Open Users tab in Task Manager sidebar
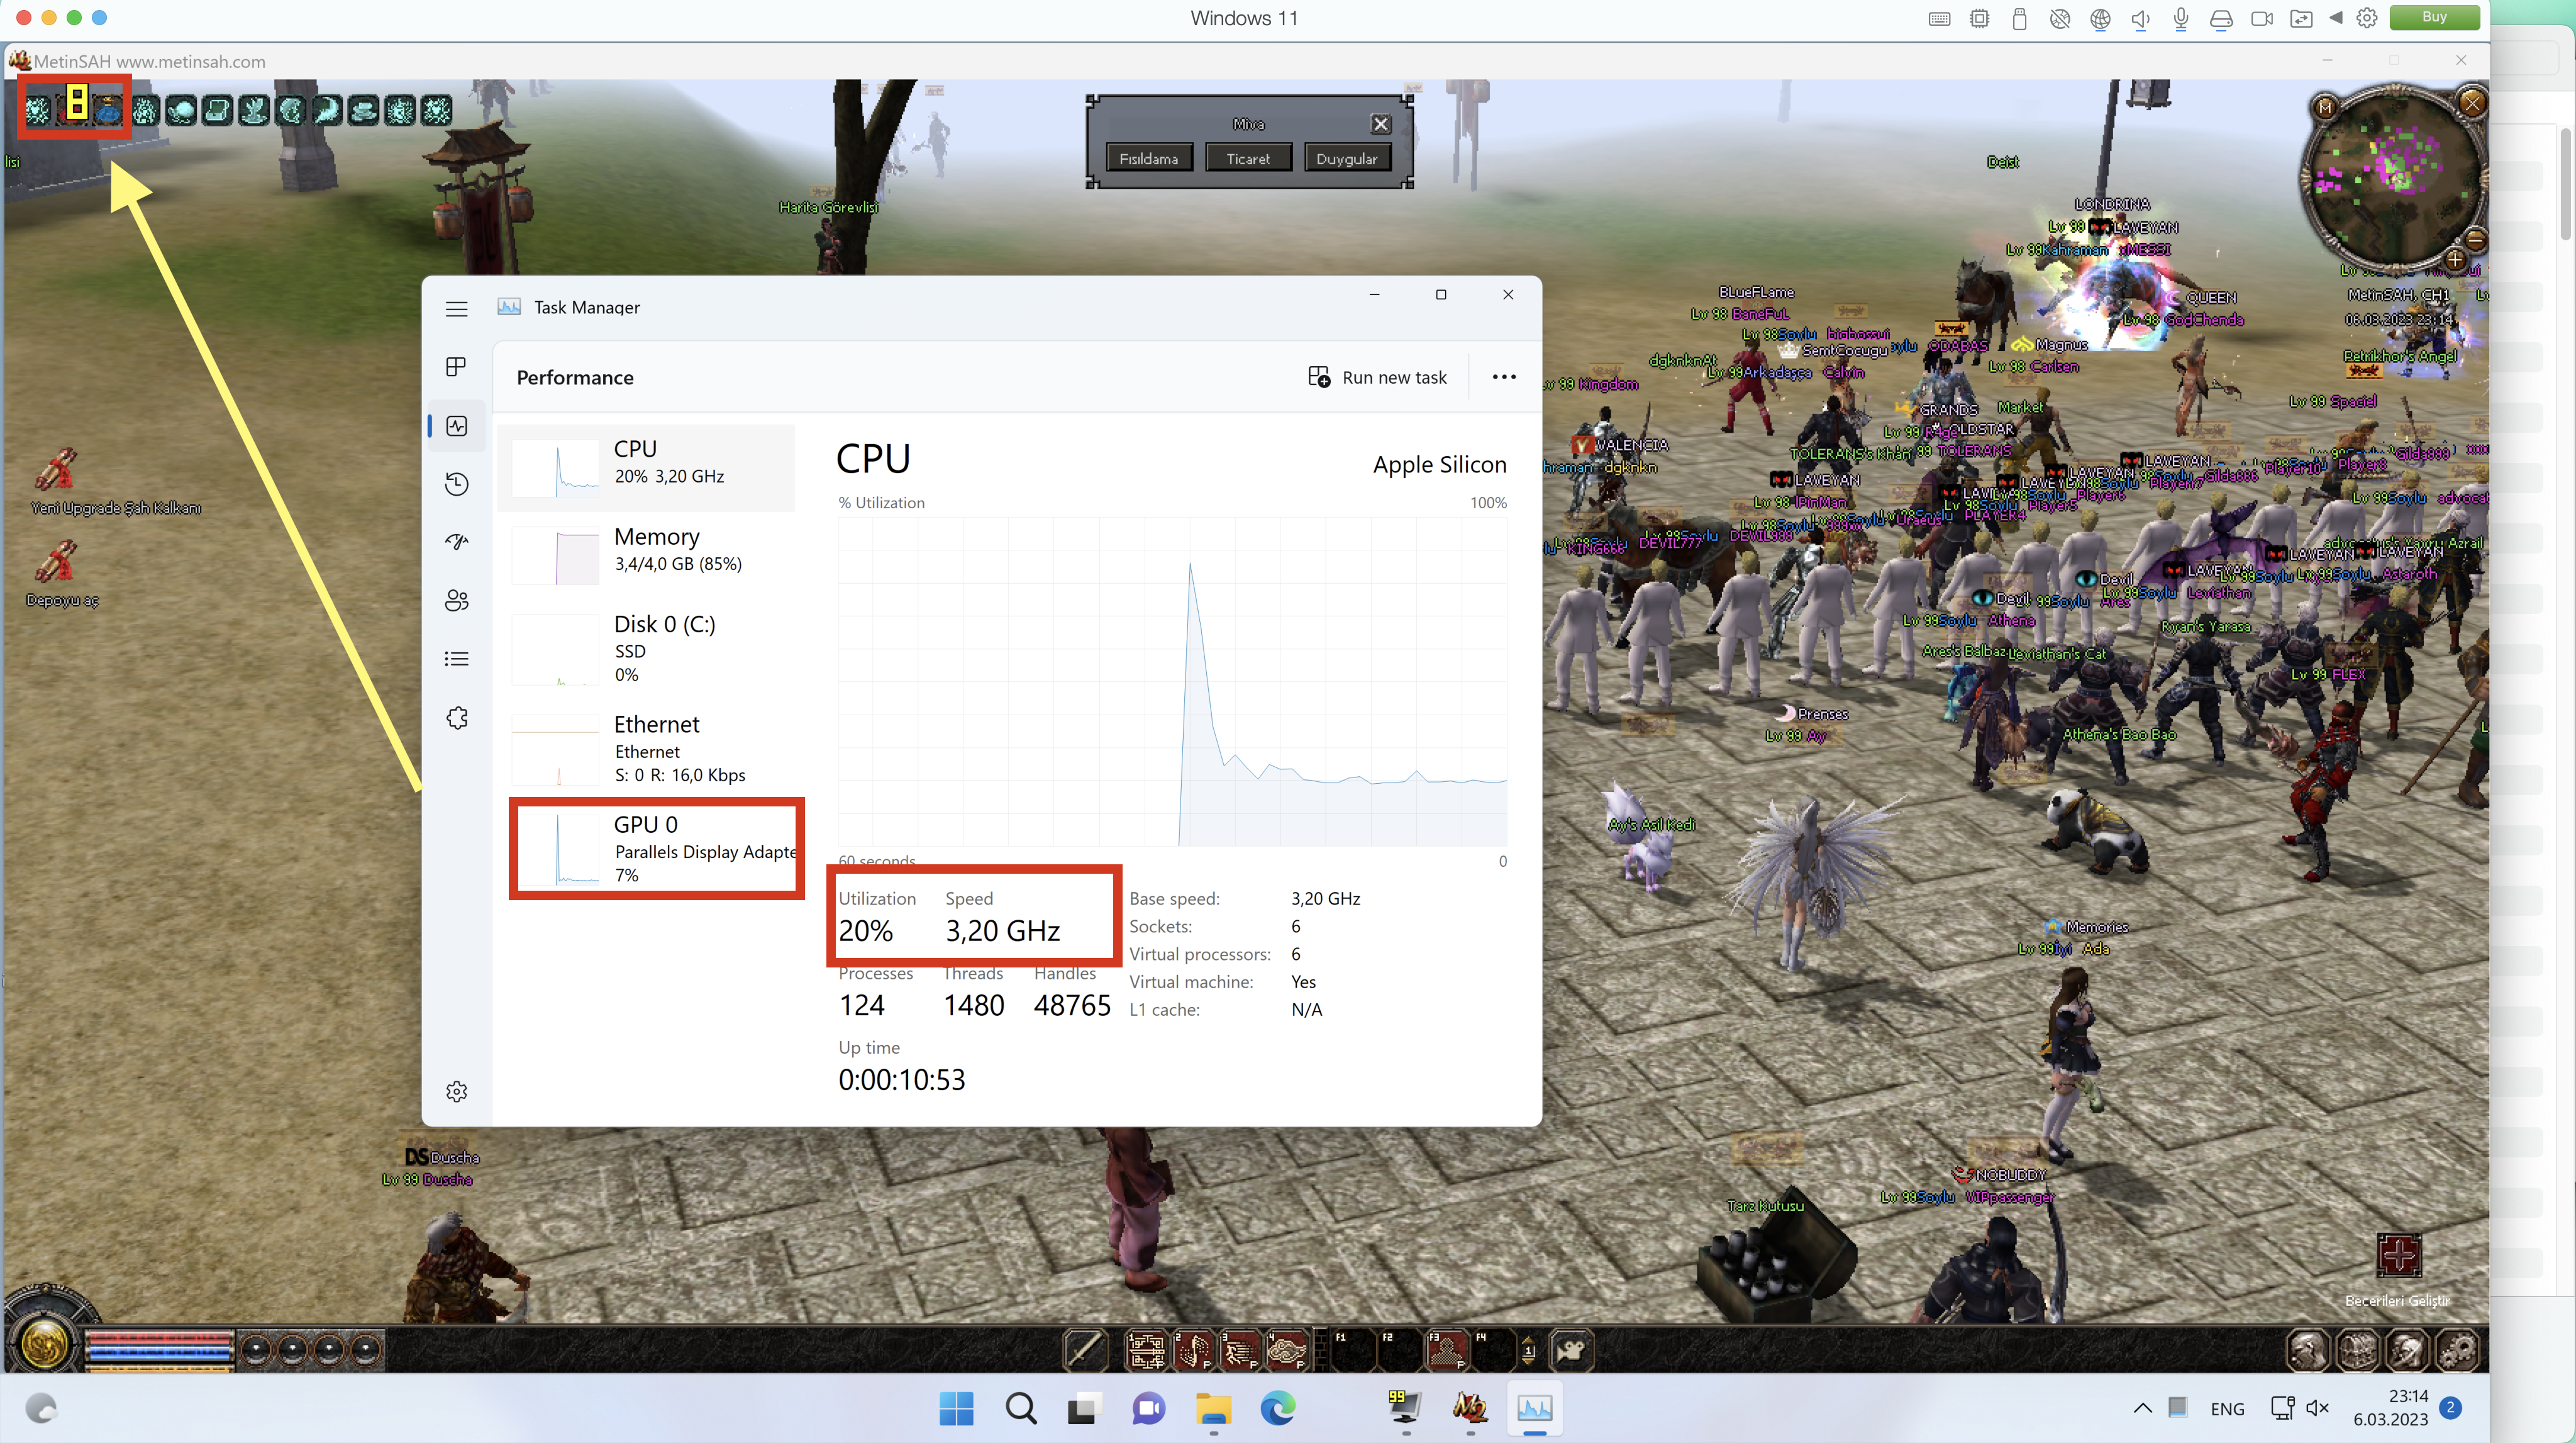The height and width of the screenshot is (1443, 2576). pos(456,600)
